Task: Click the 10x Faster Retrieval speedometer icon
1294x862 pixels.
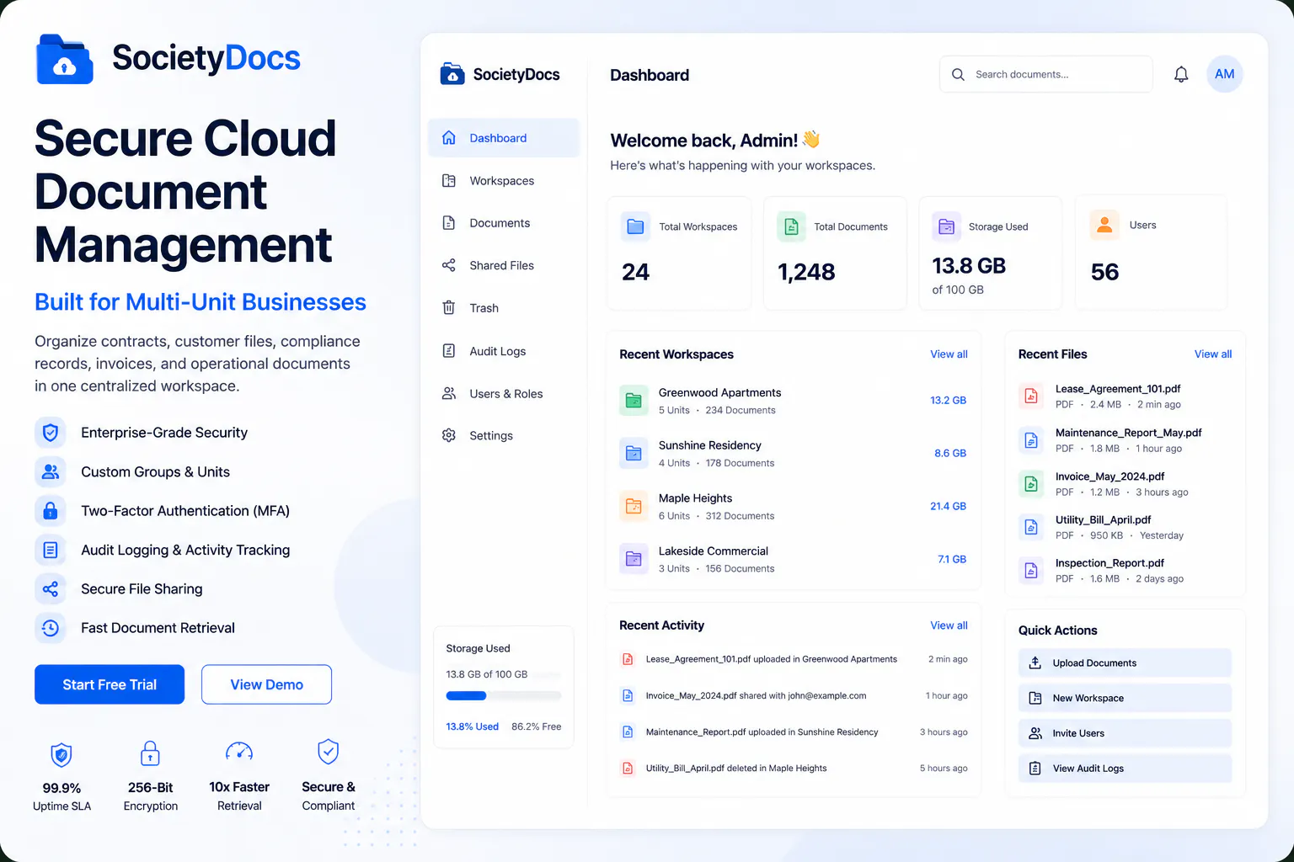Action: tap(239, 752)
